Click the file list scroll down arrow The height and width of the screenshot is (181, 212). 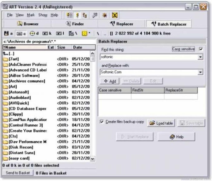pos(93,159)
